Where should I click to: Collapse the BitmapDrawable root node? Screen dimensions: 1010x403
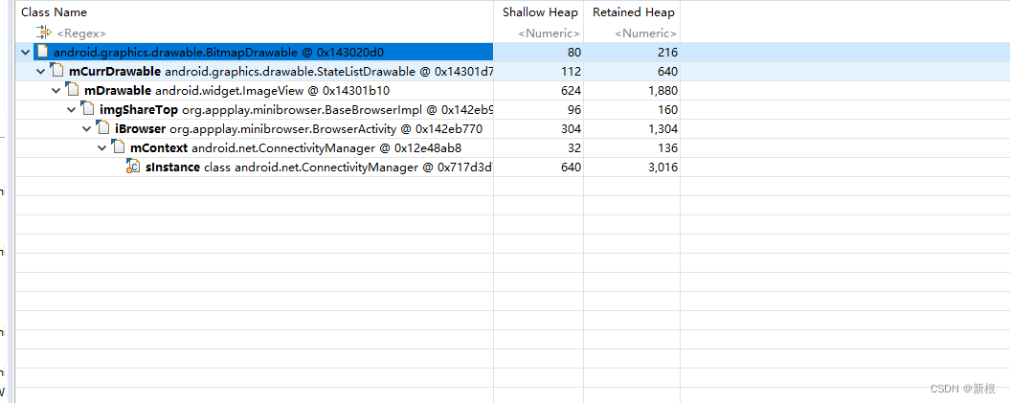[x=25, y=52]
